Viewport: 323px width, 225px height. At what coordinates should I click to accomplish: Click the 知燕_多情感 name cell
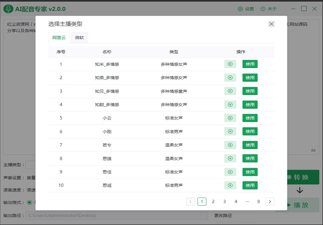click(107, 78)
